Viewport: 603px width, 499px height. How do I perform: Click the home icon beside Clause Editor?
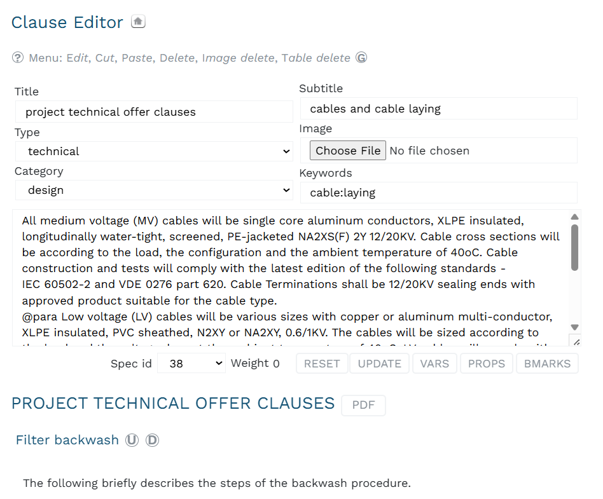tap(138, 21)
